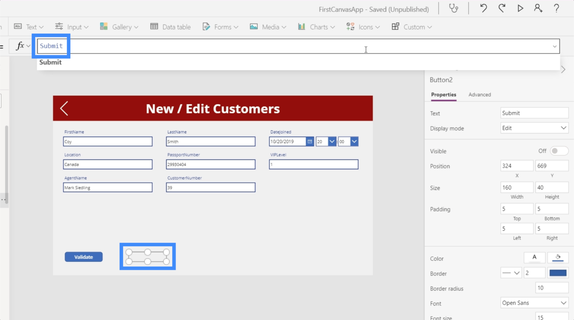Expand the Text menu chevron
Image resolution: width=574 pixels, height=320 pixels.
pyautogui.click(x=41, y=27)
